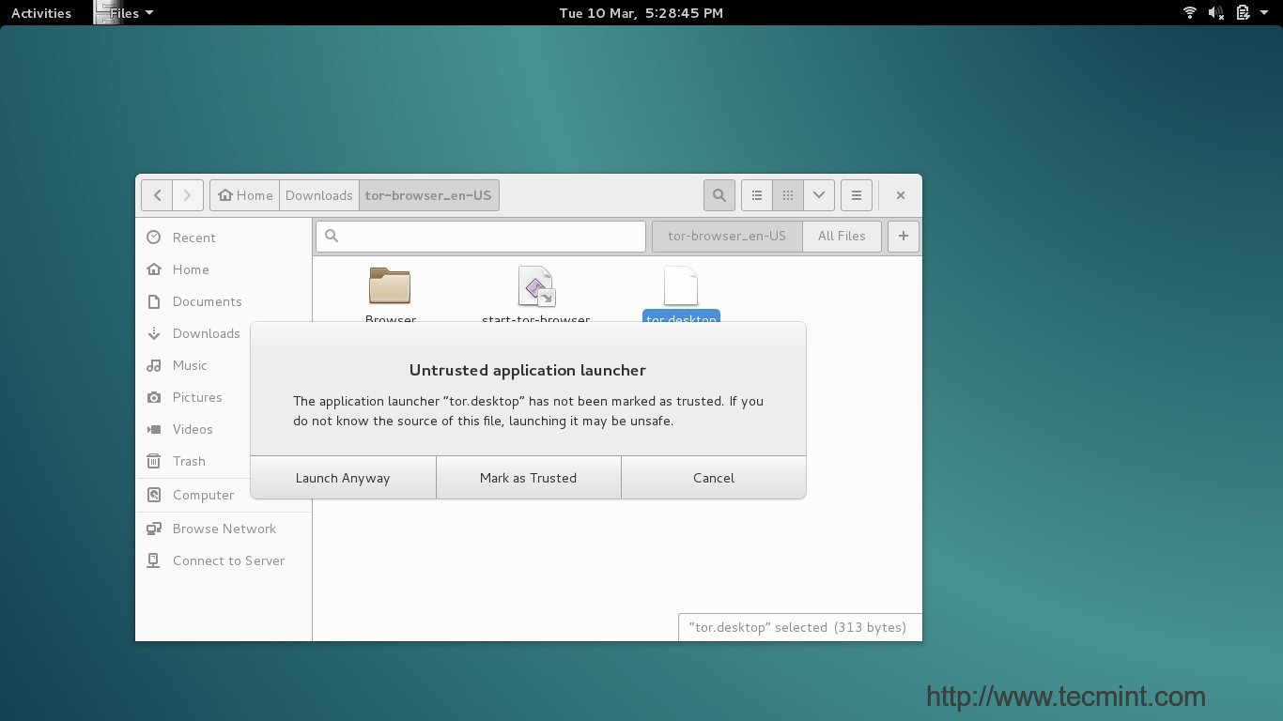Image resolution: width=1283 pixels, height=721 pixels.
Task: Open Trash in the sidebar
Action: [x=189, y=461]
